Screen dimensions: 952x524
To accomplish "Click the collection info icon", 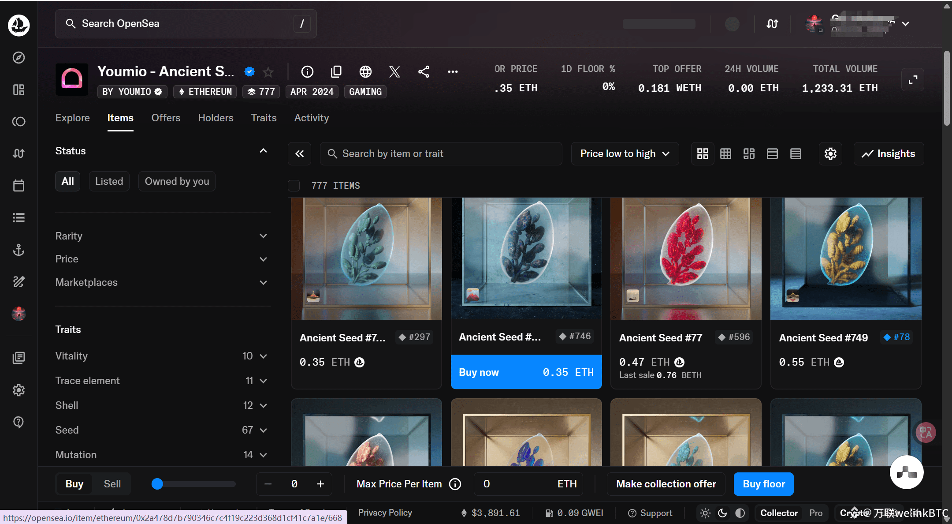I will pos(307,71).
